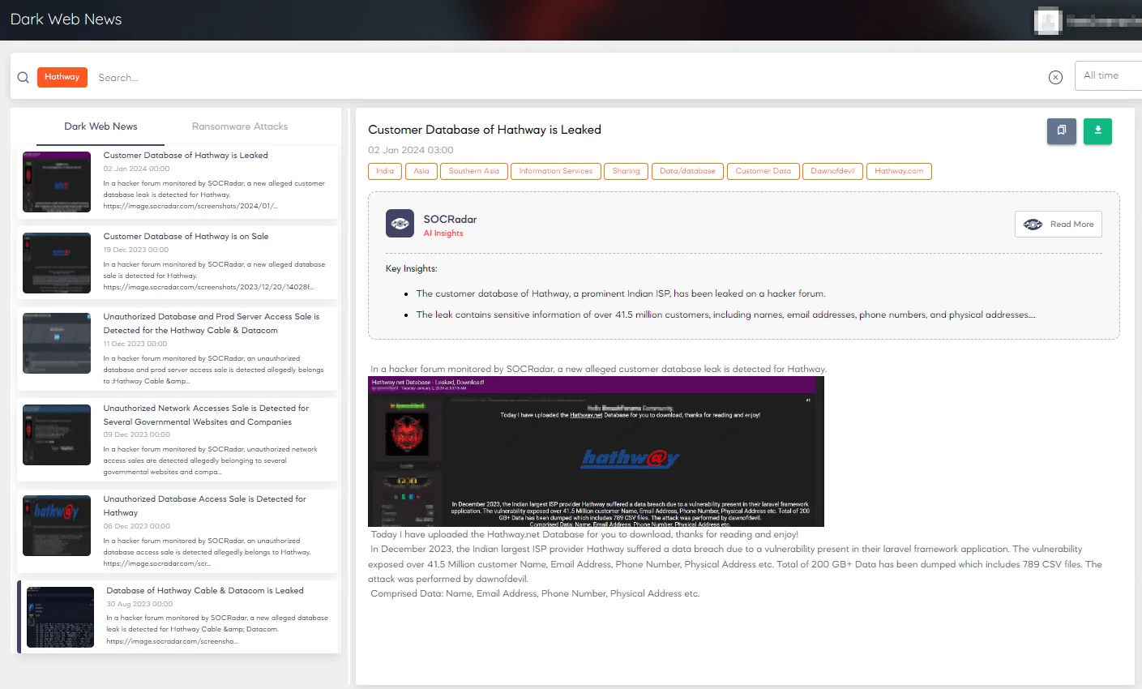Click the 'Dark Web News' page title

[66, 19]
